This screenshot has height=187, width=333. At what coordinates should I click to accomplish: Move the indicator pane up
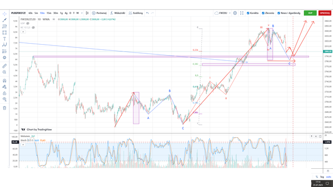point(311,136)
